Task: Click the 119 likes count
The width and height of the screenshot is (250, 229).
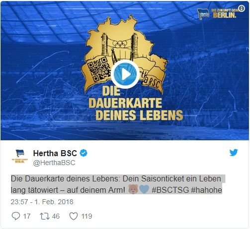Action: pyautogui.click(x=86, y=216)
